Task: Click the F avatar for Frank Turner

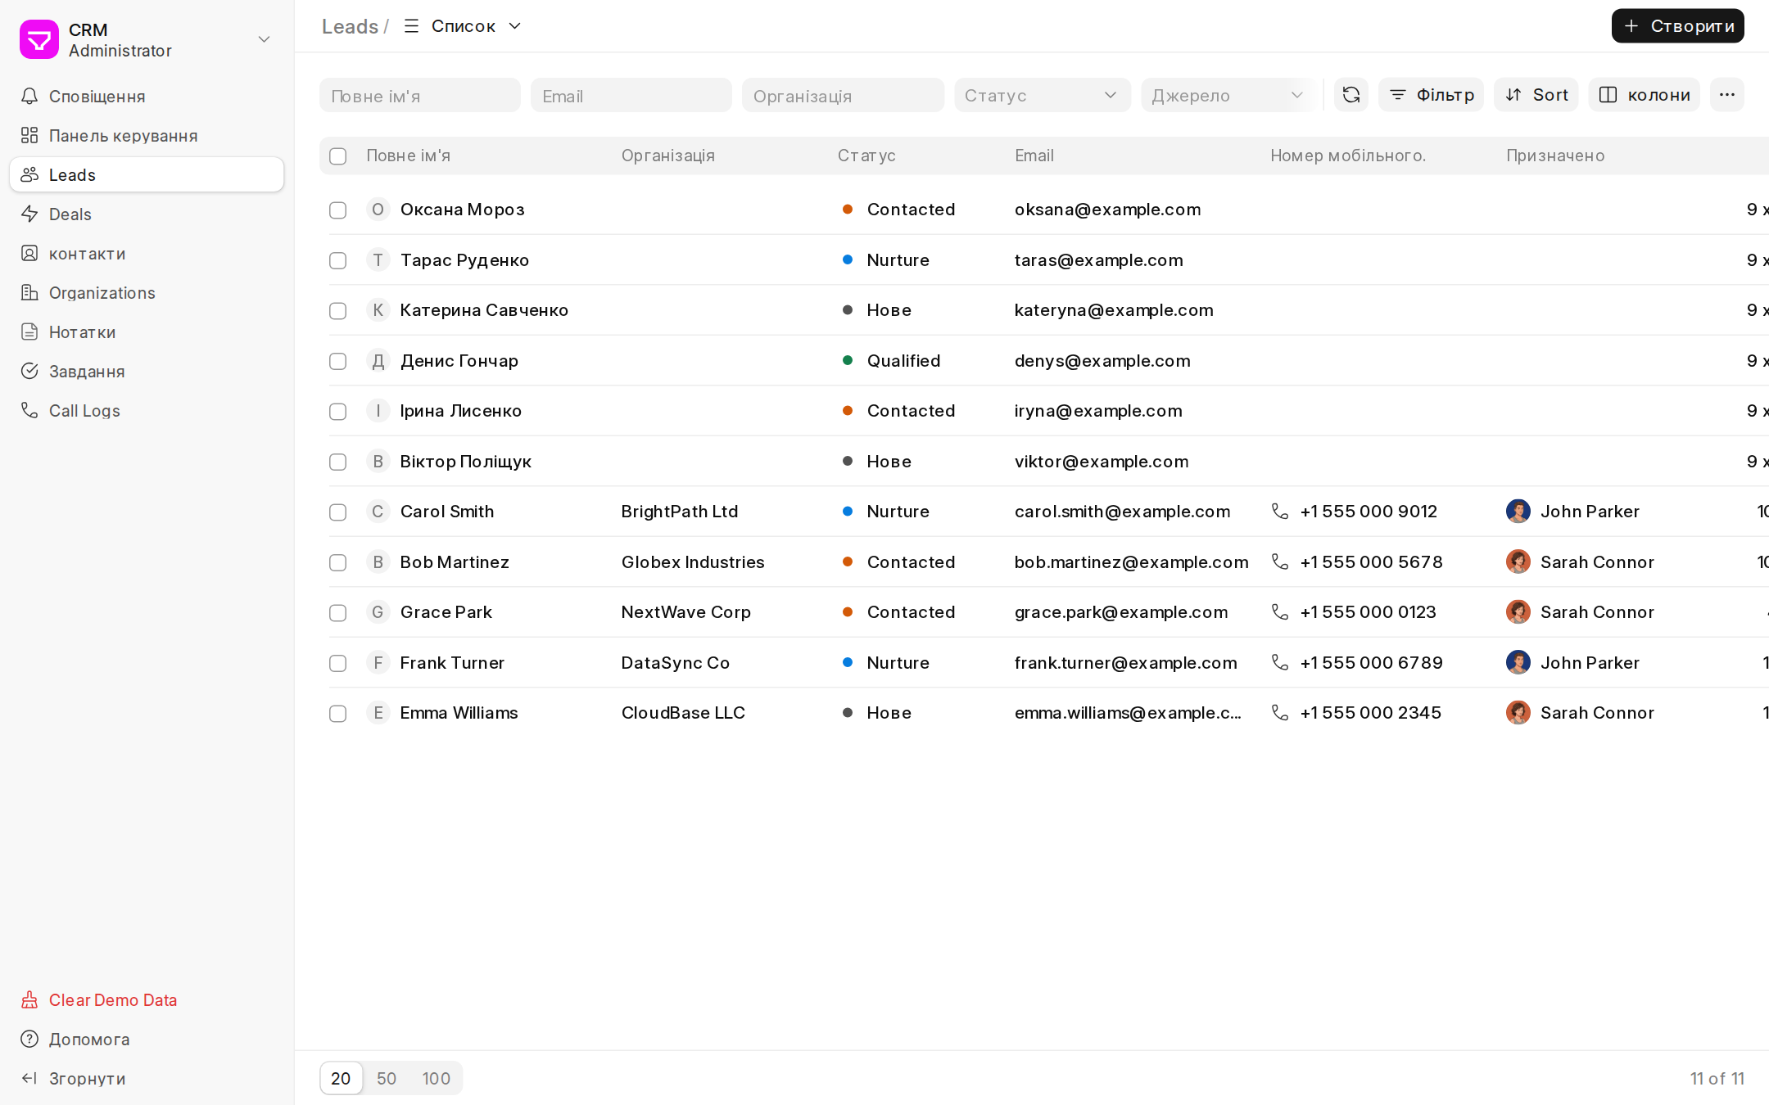Action: (378, 663)
